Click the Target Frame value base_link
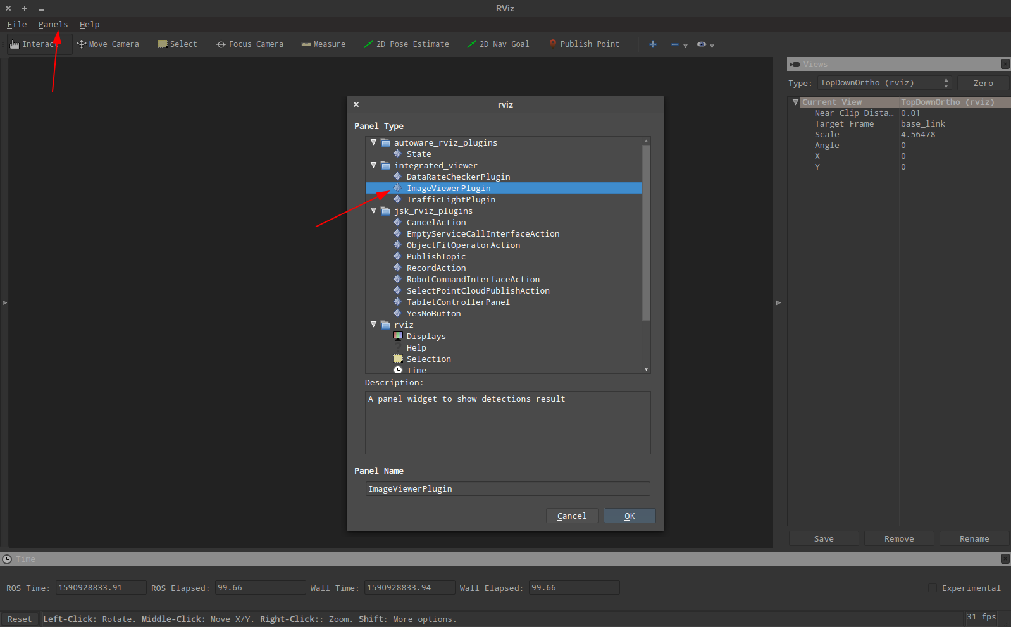Screen dimensions: 1011x627 (x=923, y=124)
